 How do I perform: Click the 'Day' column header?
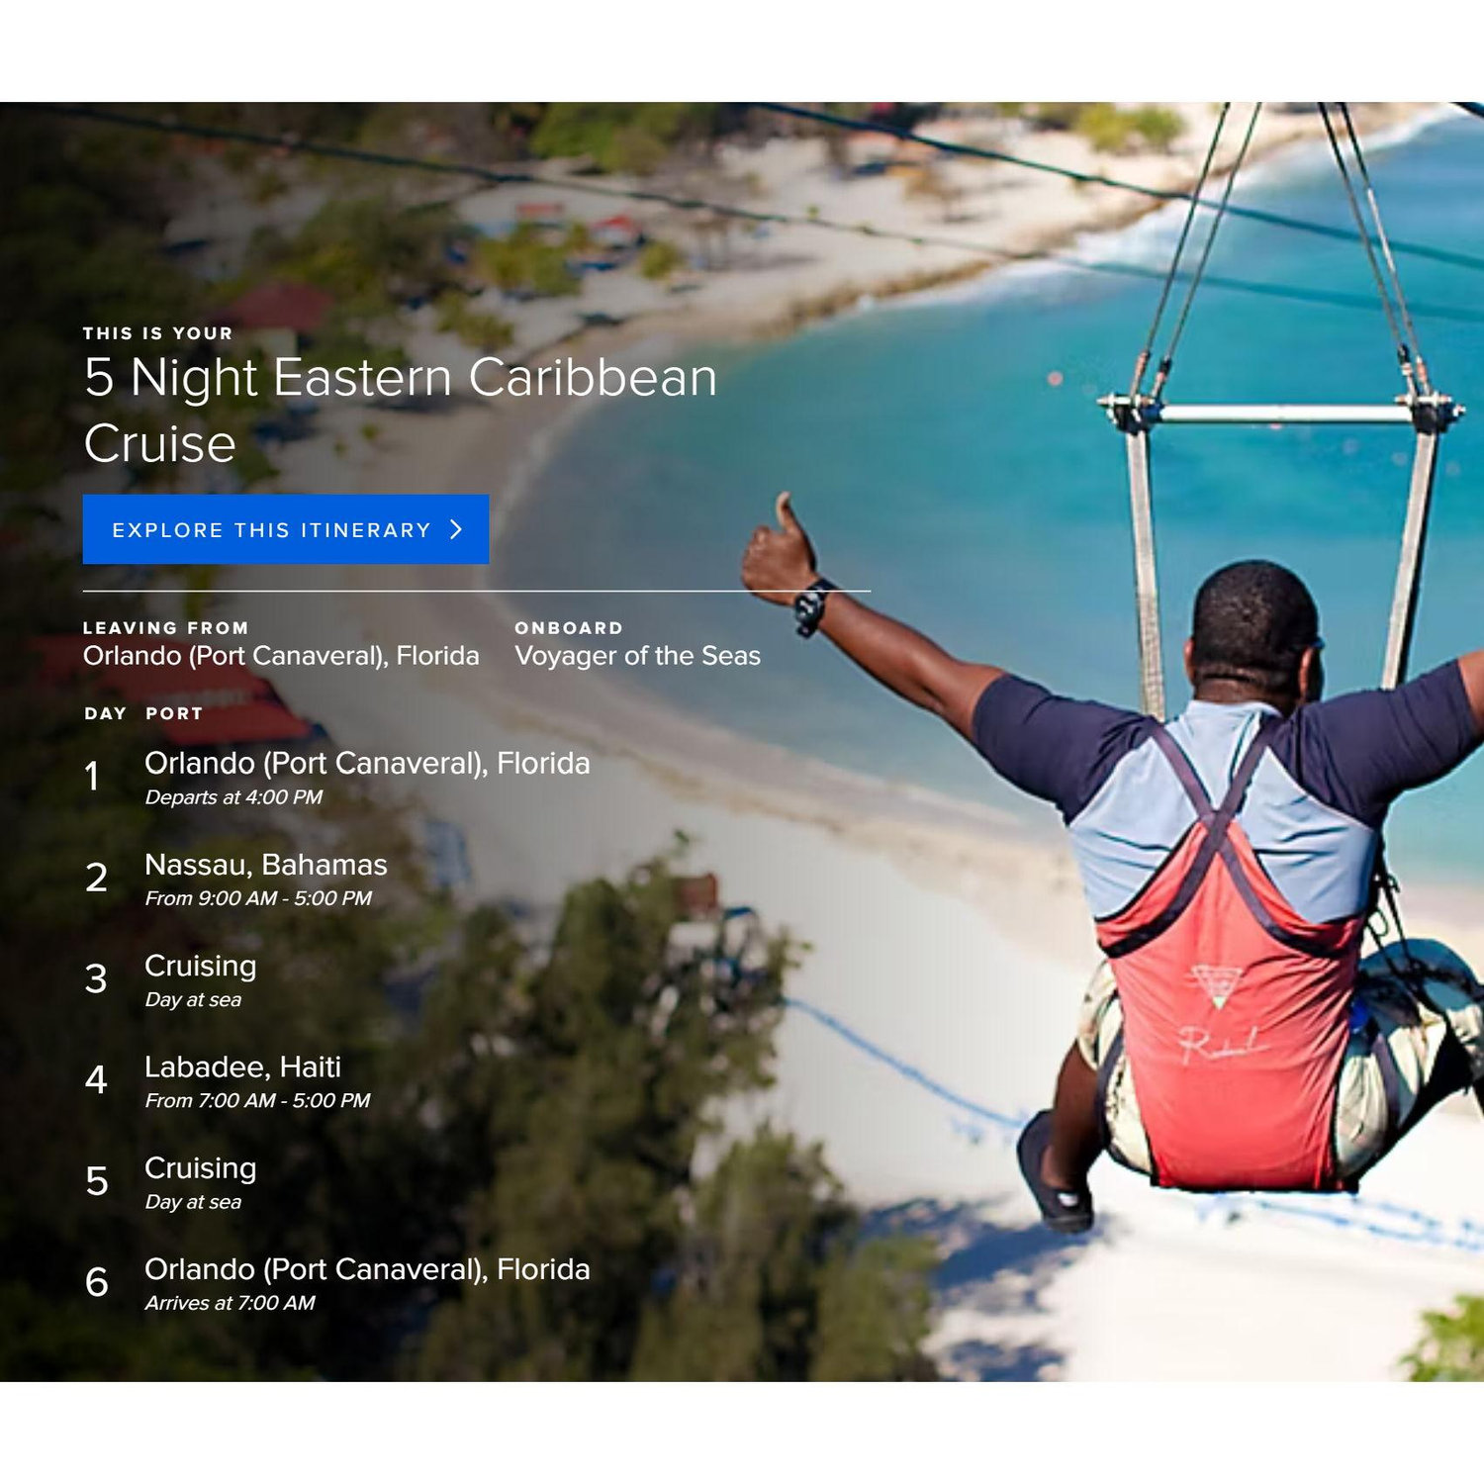106,713
